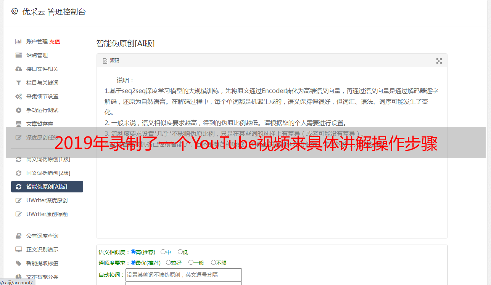Click inside the editor text area
The height and width of the screenshot is (285, 491).
(272, 153)
